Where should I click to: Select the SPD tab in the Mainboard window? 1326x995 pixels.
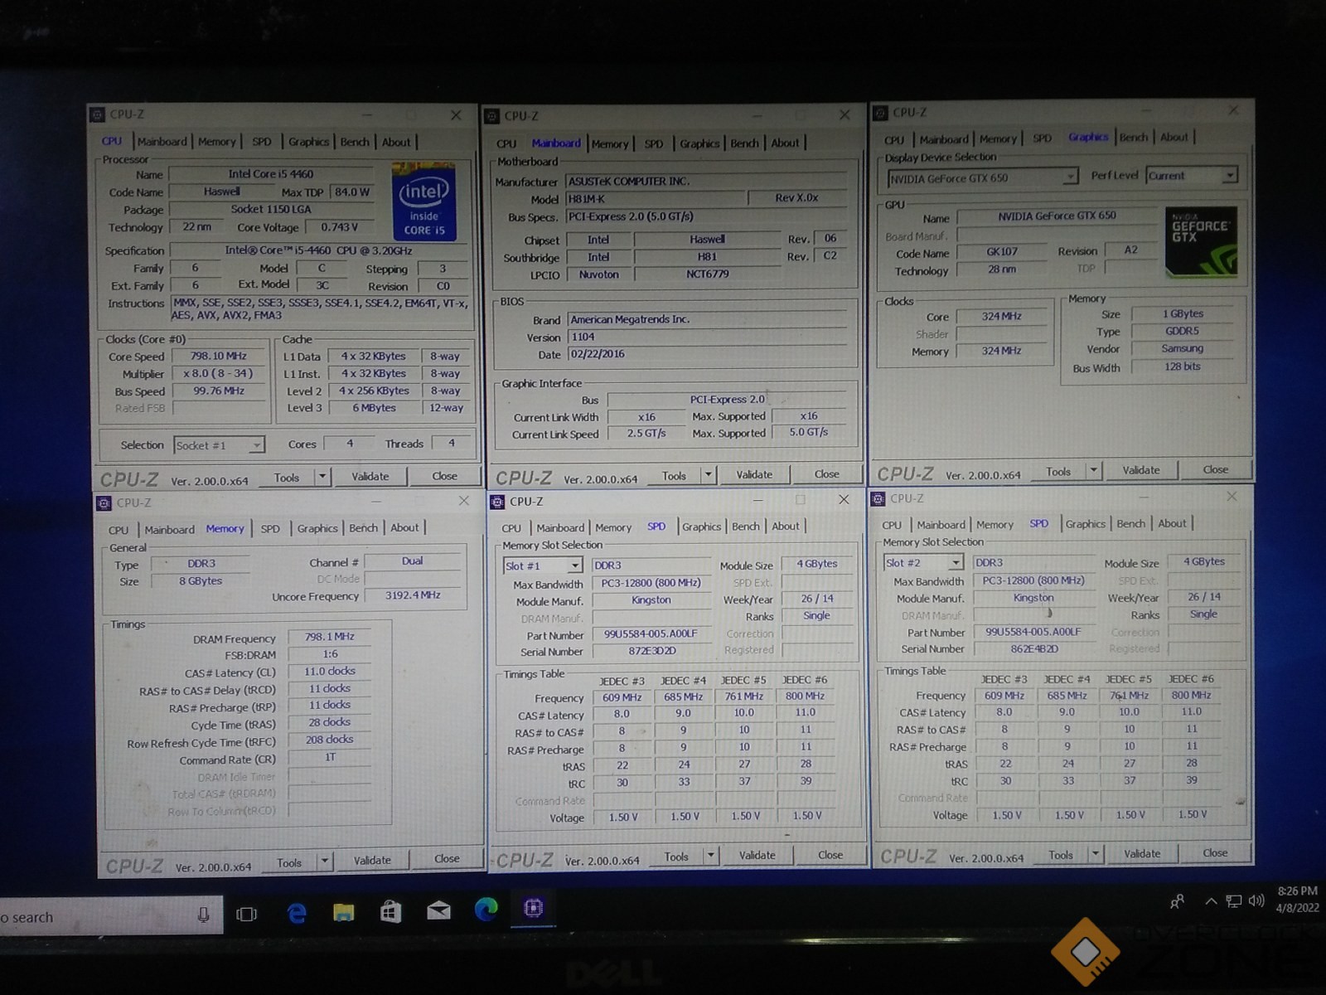pos(654,143)
